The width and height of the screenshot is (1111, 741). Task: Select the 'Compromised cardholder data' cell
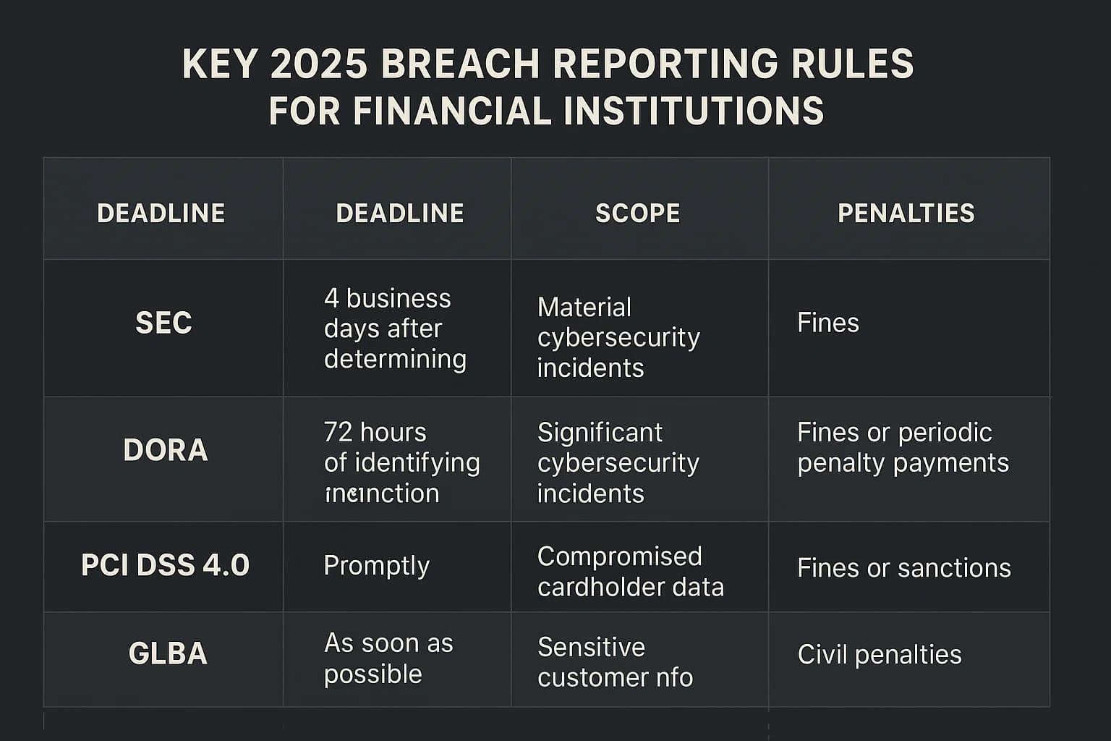pyautogui.click(x=630, y=571)
